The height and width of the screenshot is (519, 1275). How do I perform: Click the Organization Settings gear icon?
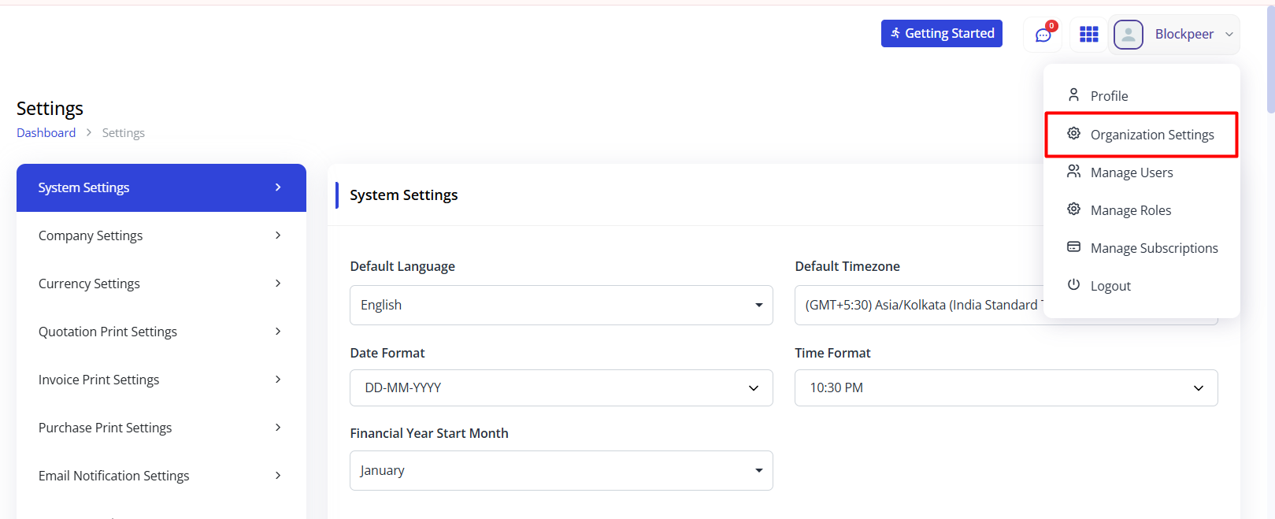pyautogui.click(x=1073, y=134)
